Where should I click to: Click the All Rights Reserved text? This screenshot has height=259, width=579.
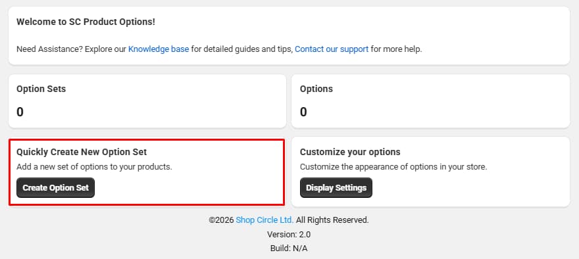(x=332, y=220)
